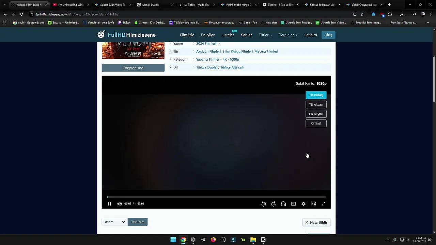This screenshot has width=436, height=245.
Task: Switch to TR Altyazı option
Action: tap(316, 104)
